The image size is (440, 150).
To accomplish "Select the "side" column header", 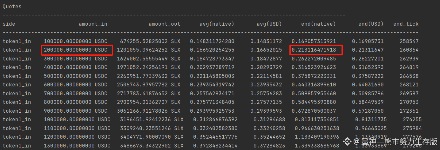I will (9, 24).
